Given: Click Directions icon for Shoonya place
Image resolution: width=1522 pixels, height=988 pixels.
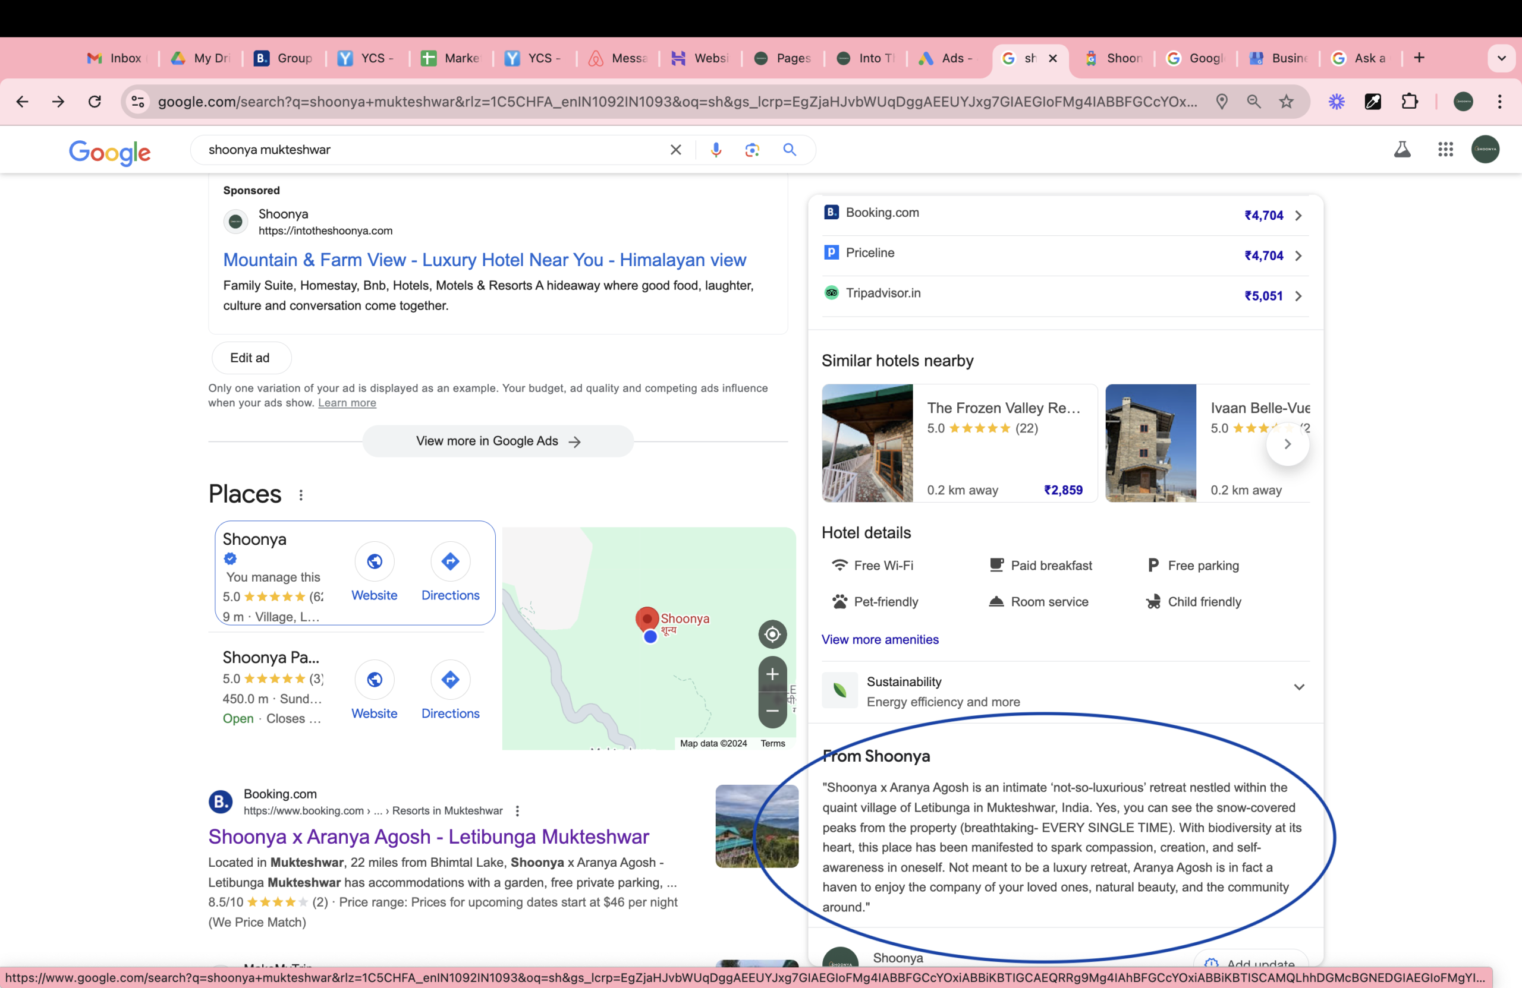Looking at the screenshot, I should click(450, 562).
